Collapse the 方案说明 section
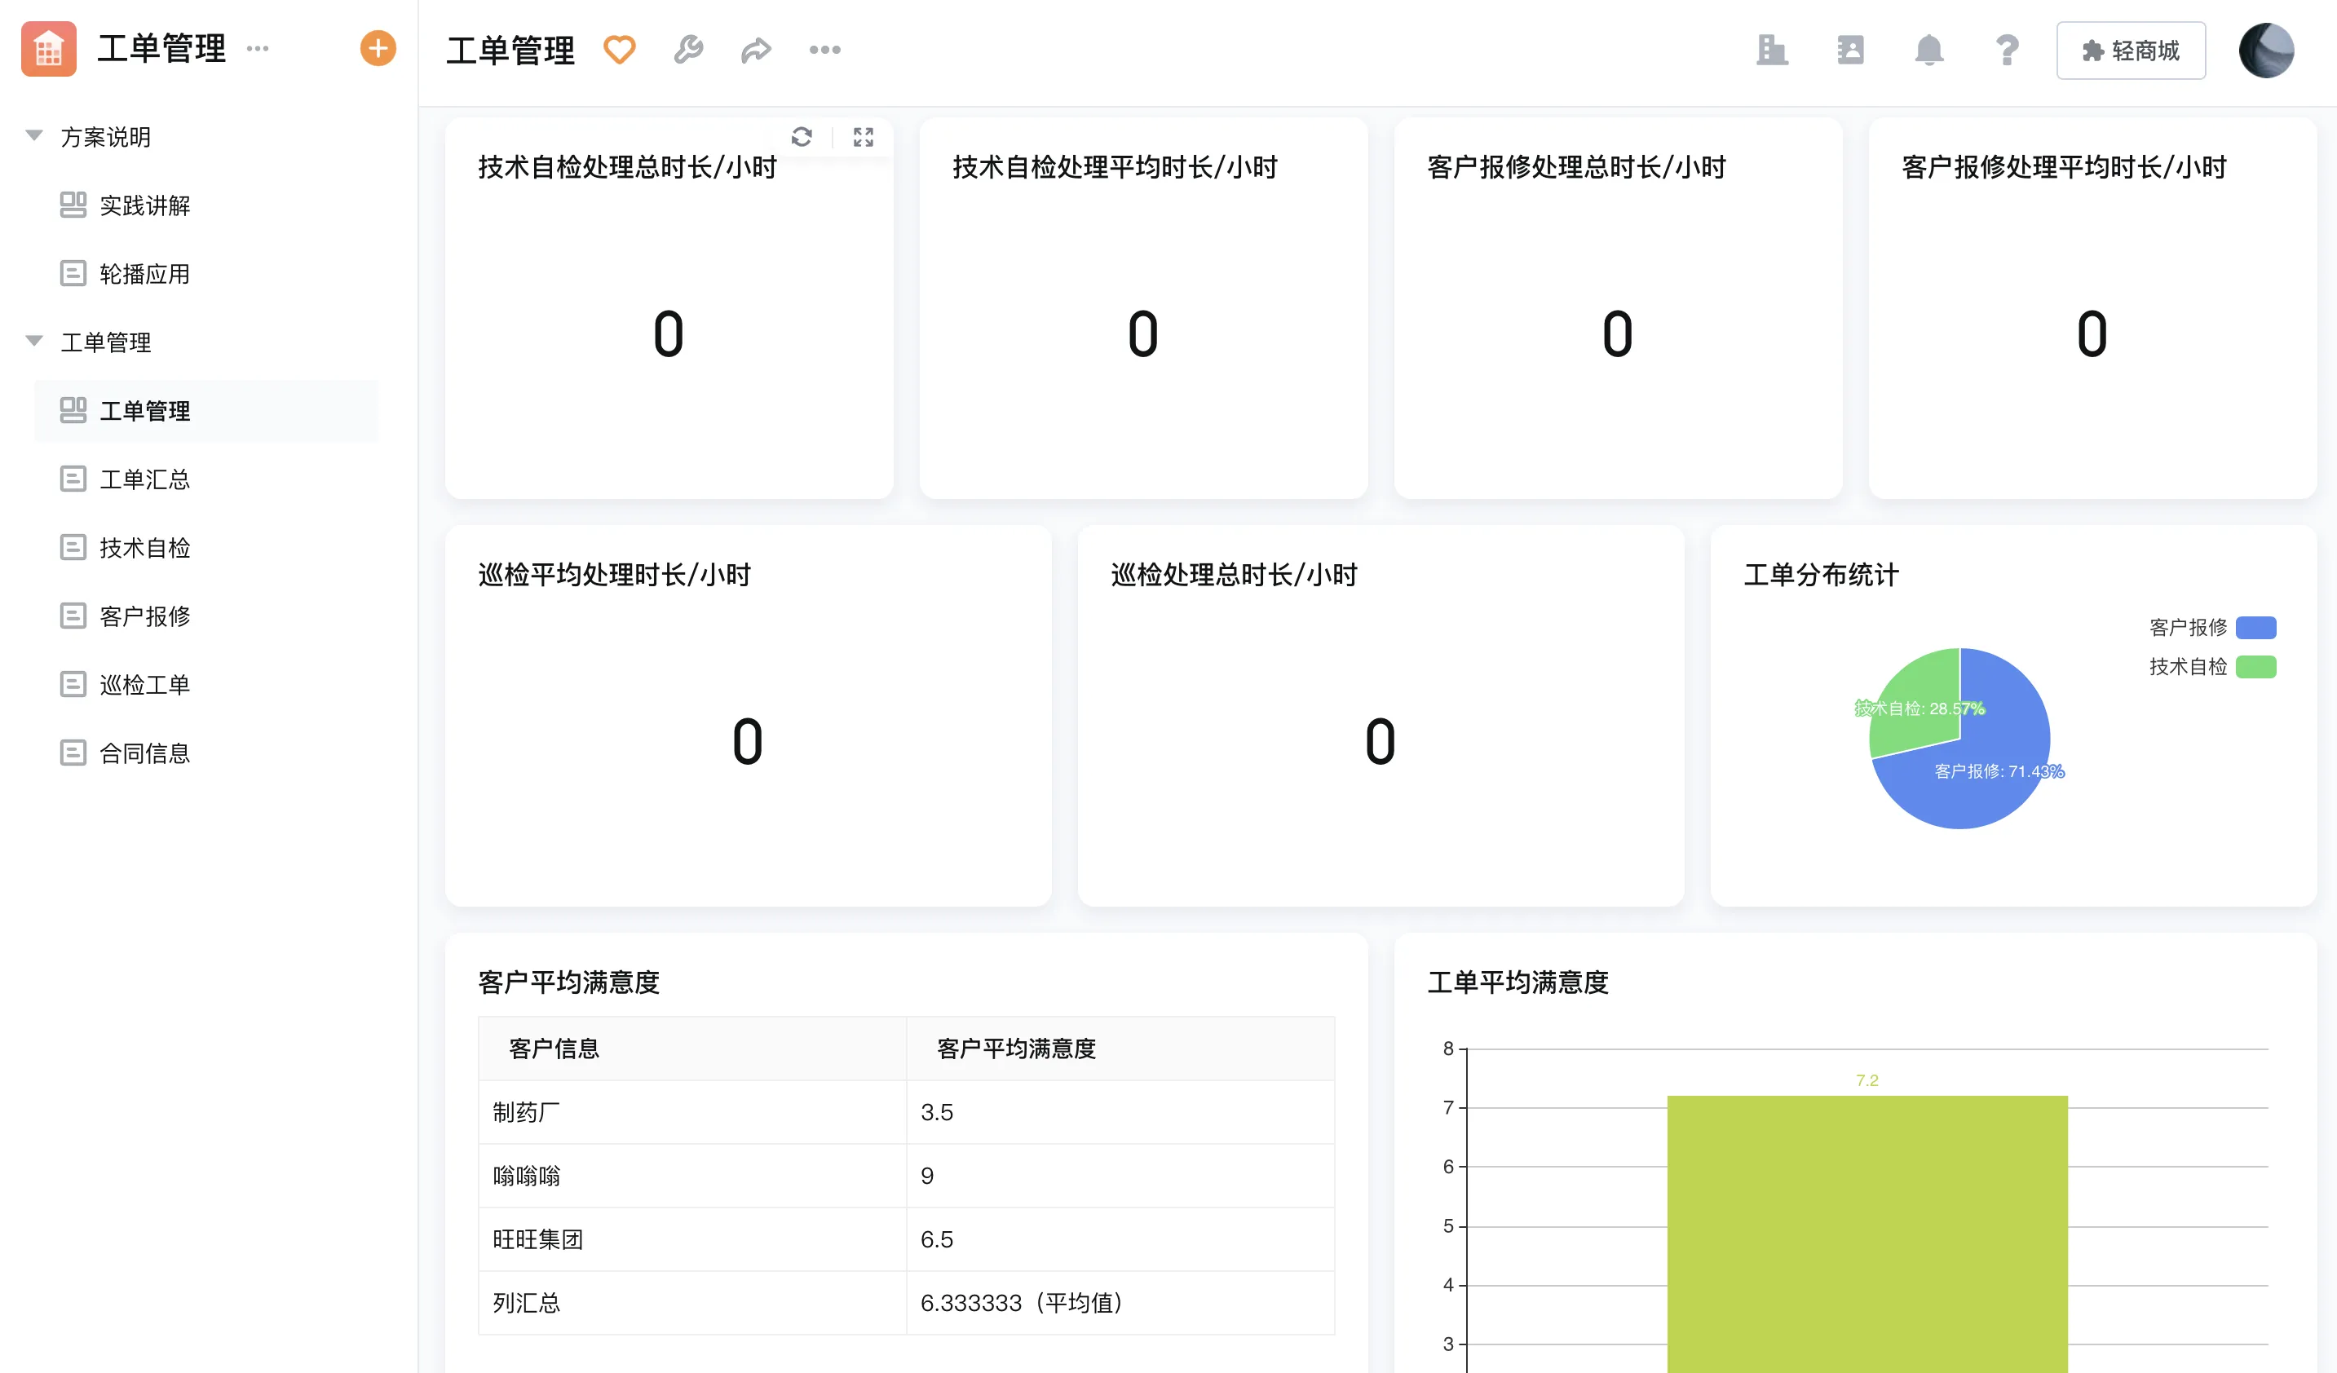The image size is (2337, 1373). click(x=34, y=136)
